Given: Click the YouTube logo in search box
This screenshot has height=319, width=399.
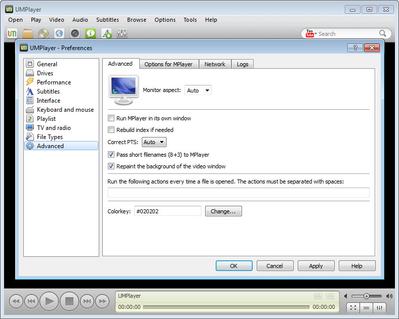Looking at the screenshot, I should pyautogui.click(x=310, y=33).
